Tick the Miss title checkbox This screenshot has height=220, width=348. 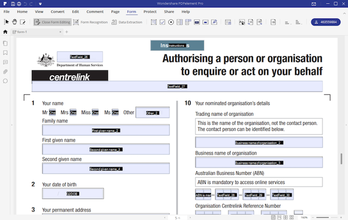click(x=95, y=113)
